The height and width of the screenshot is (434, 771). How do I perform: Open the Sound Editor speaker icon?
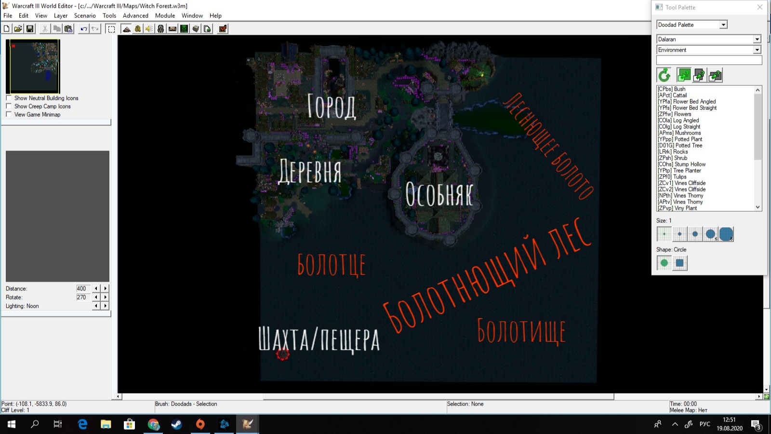pyautogui.click(x=149, y=29)
